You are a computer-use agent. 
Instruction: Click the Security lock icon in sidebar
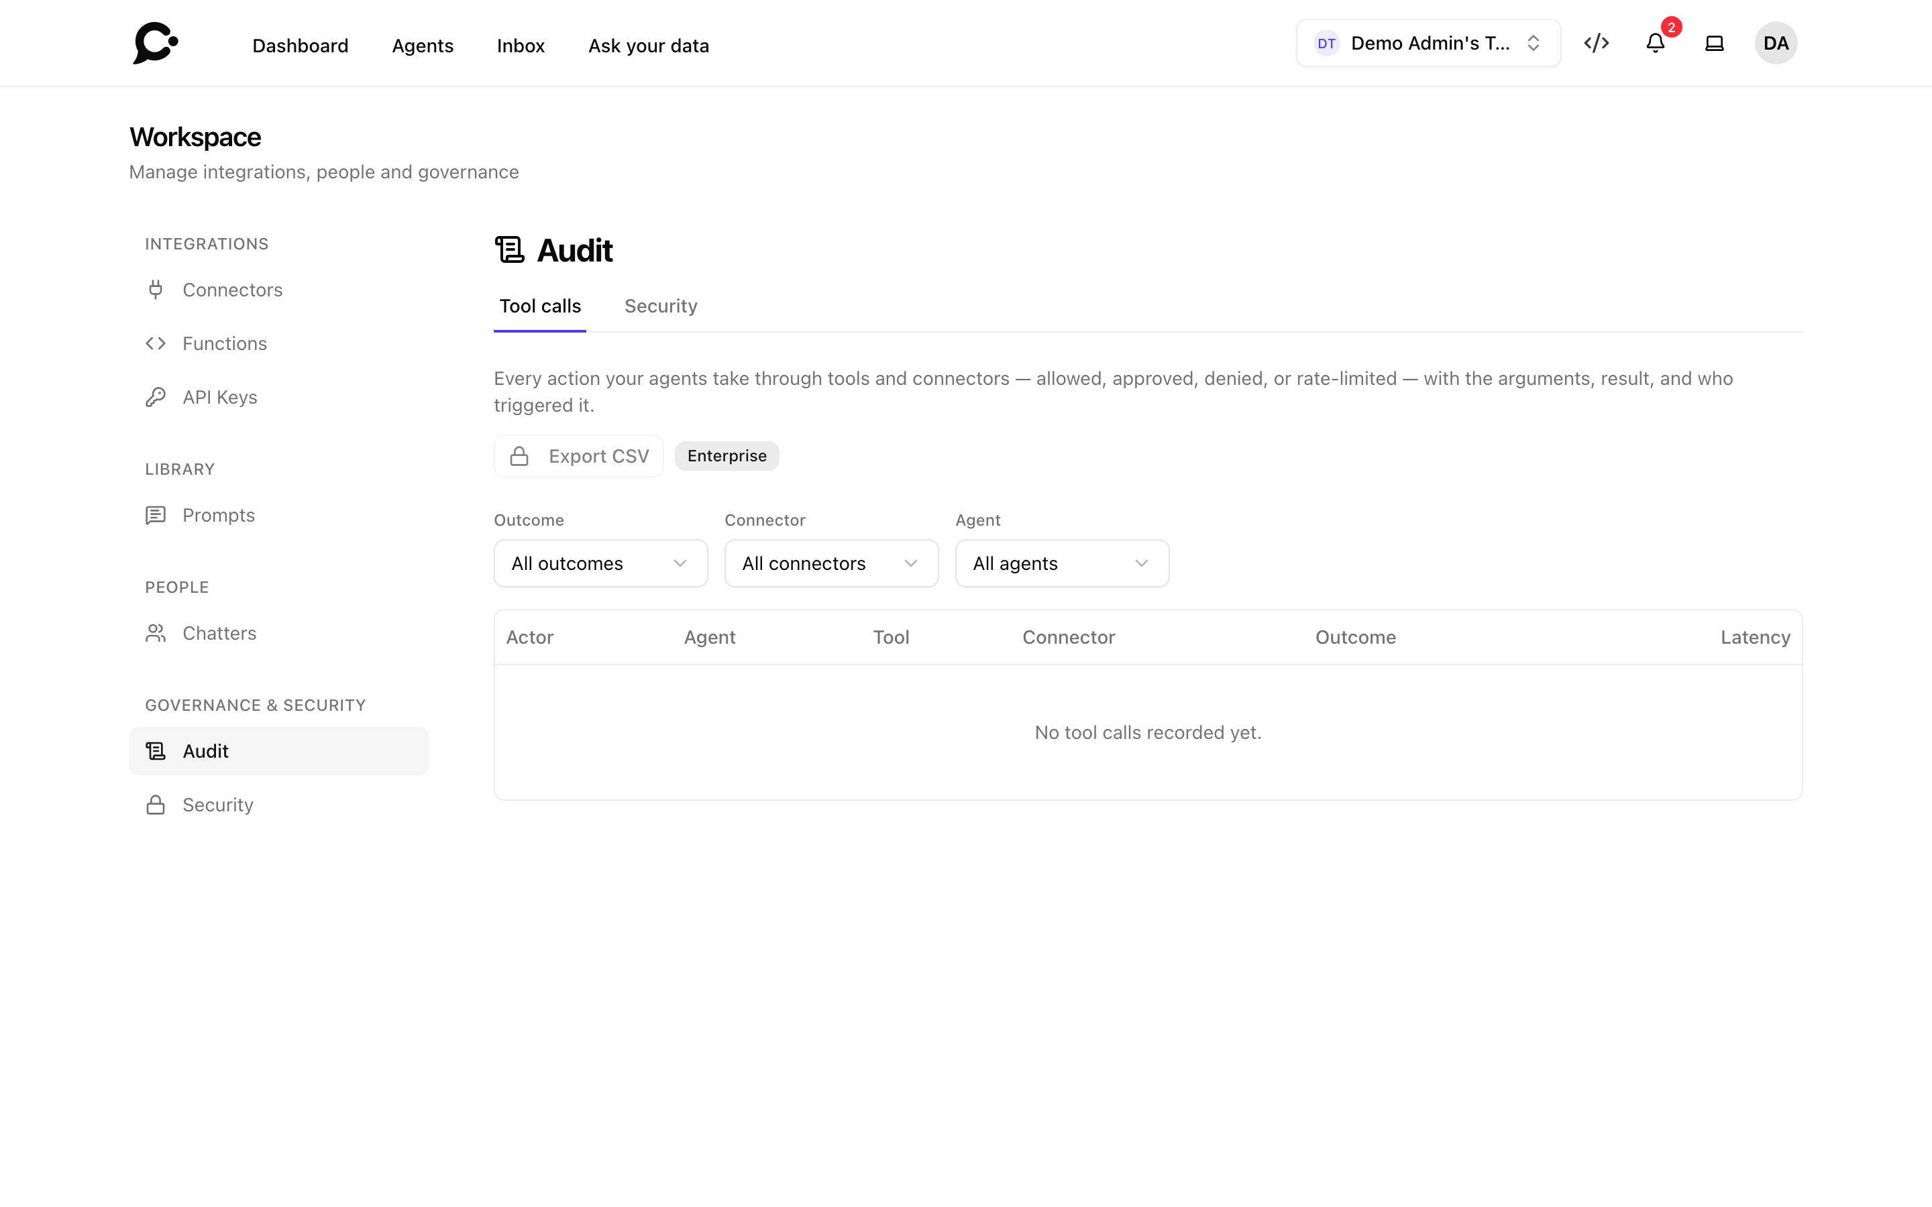point(156,805)
